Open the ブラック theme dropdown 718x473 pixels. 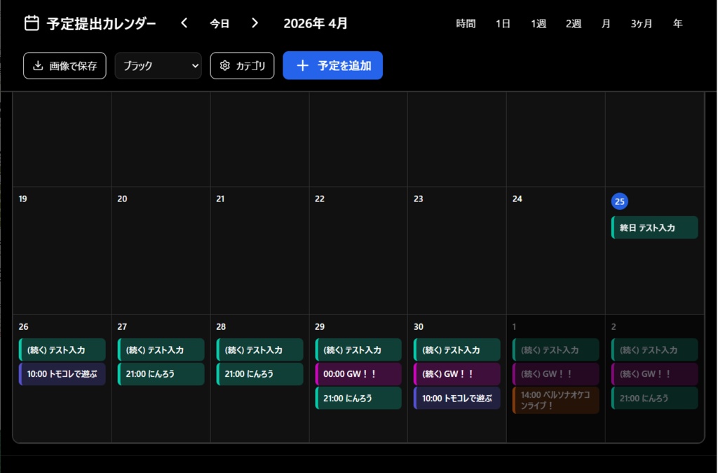pos(158,65)
